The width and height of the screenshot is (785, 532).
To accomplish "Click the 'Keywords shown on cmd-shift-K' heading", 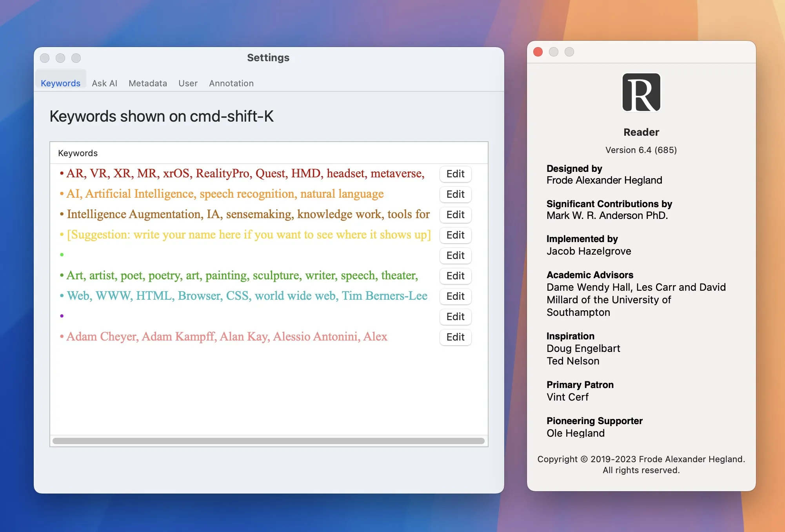I will 162,116.
